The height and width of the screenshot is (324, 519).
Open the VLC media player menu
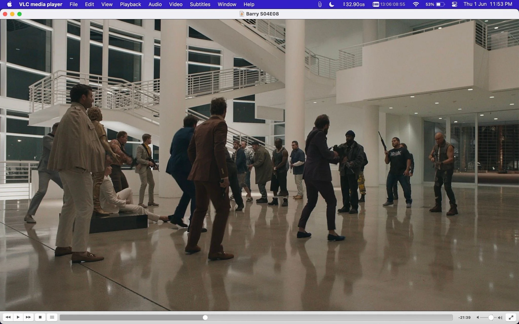click(x=41, y=4)
